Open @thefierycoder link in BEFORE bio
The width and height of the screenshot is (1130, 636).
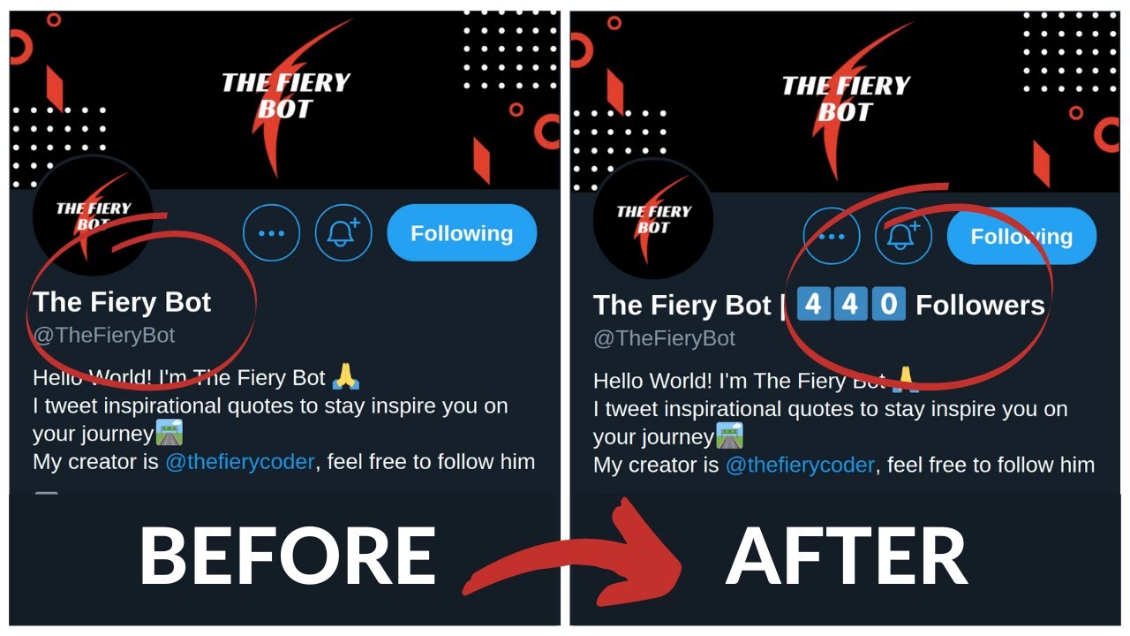(x=239, y=461)
